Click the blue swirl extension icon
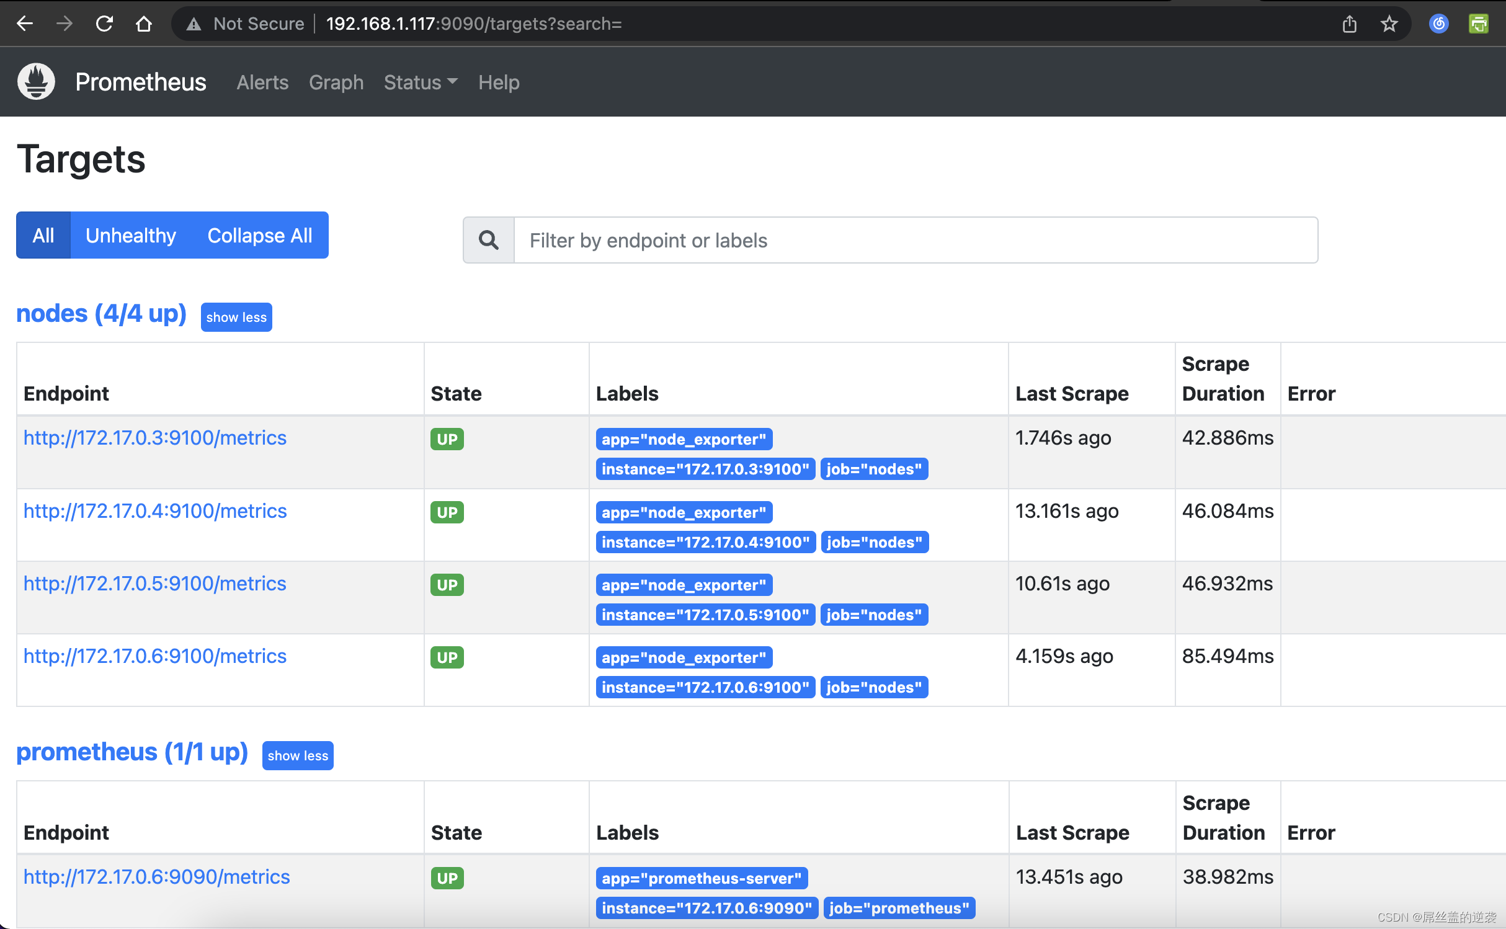The height and width of the screenshot is (929, 1506). [x=1438, y=24]
